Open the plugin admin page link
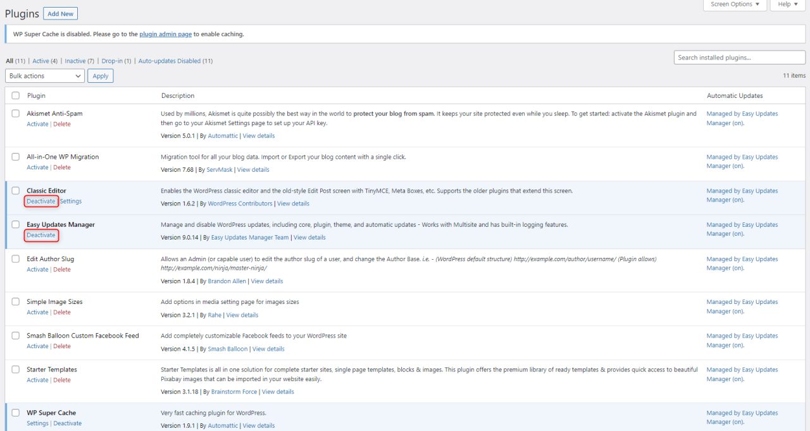Viewport: 810px width, 431px height. (165, 33)
